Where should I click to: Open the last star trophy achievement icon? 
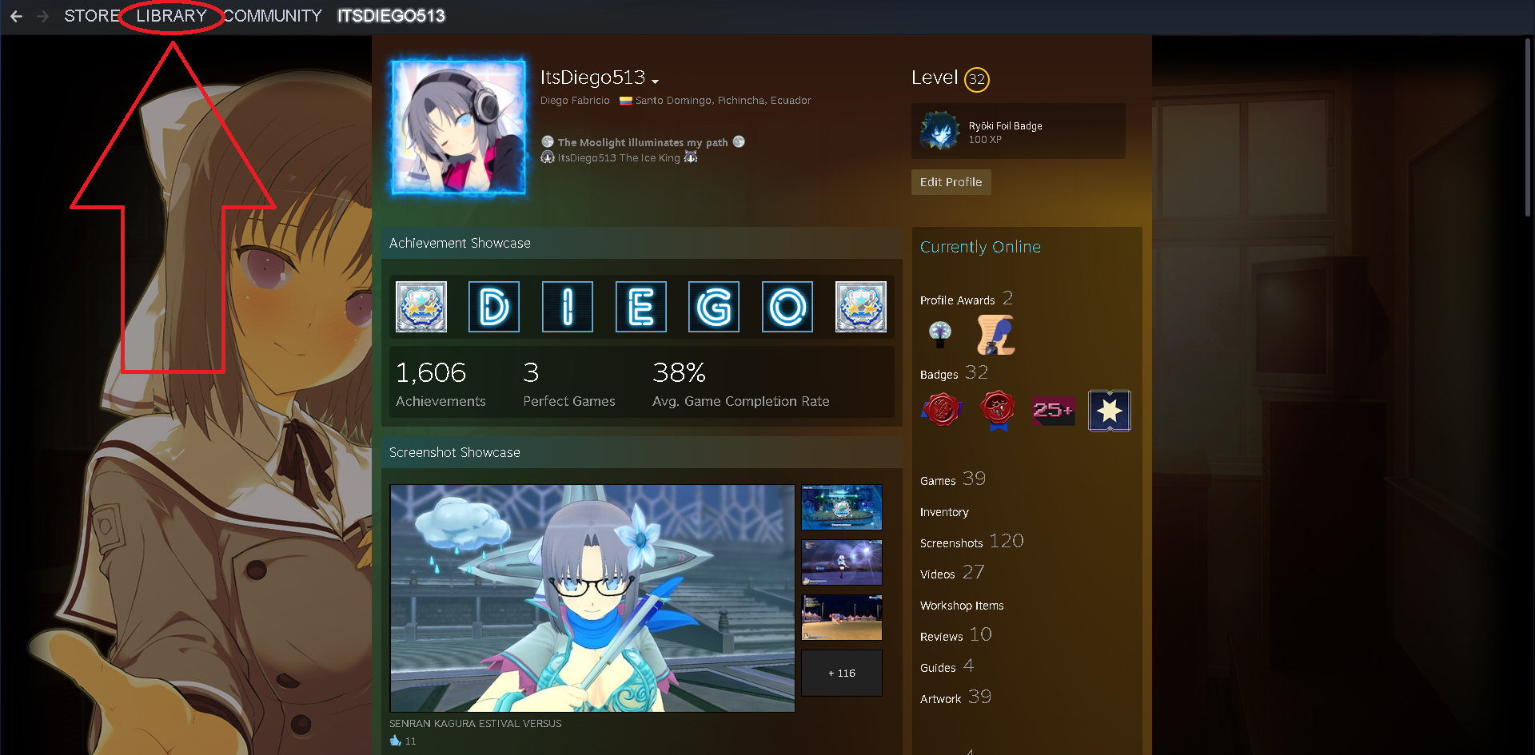click(x=861, y=307)
